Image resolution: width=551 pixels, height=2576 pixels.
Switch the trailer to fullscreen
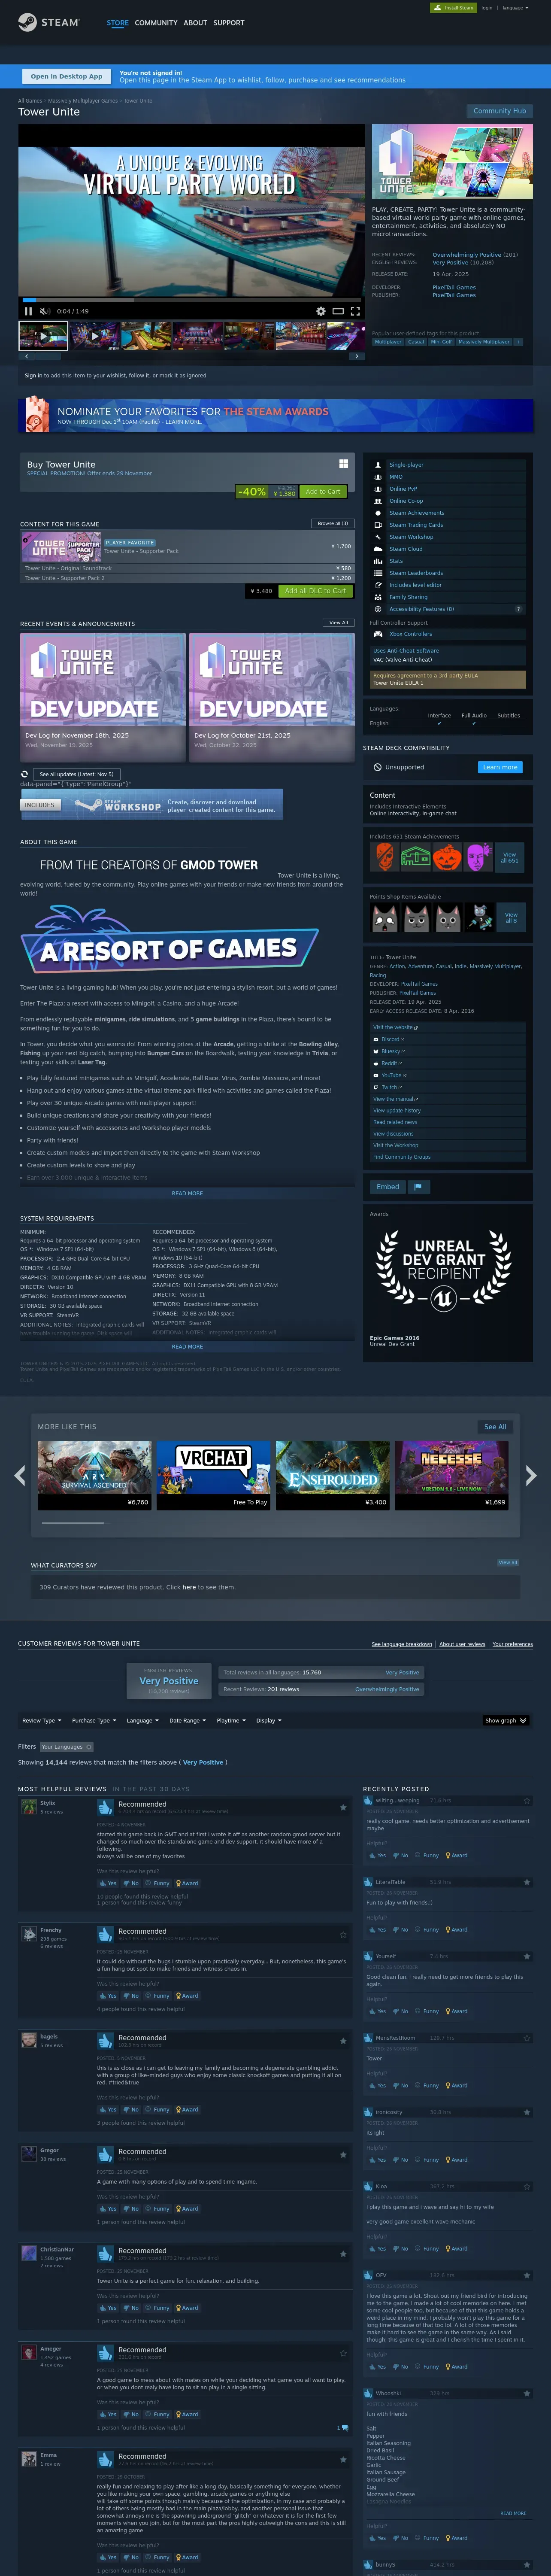coord(355,311)
